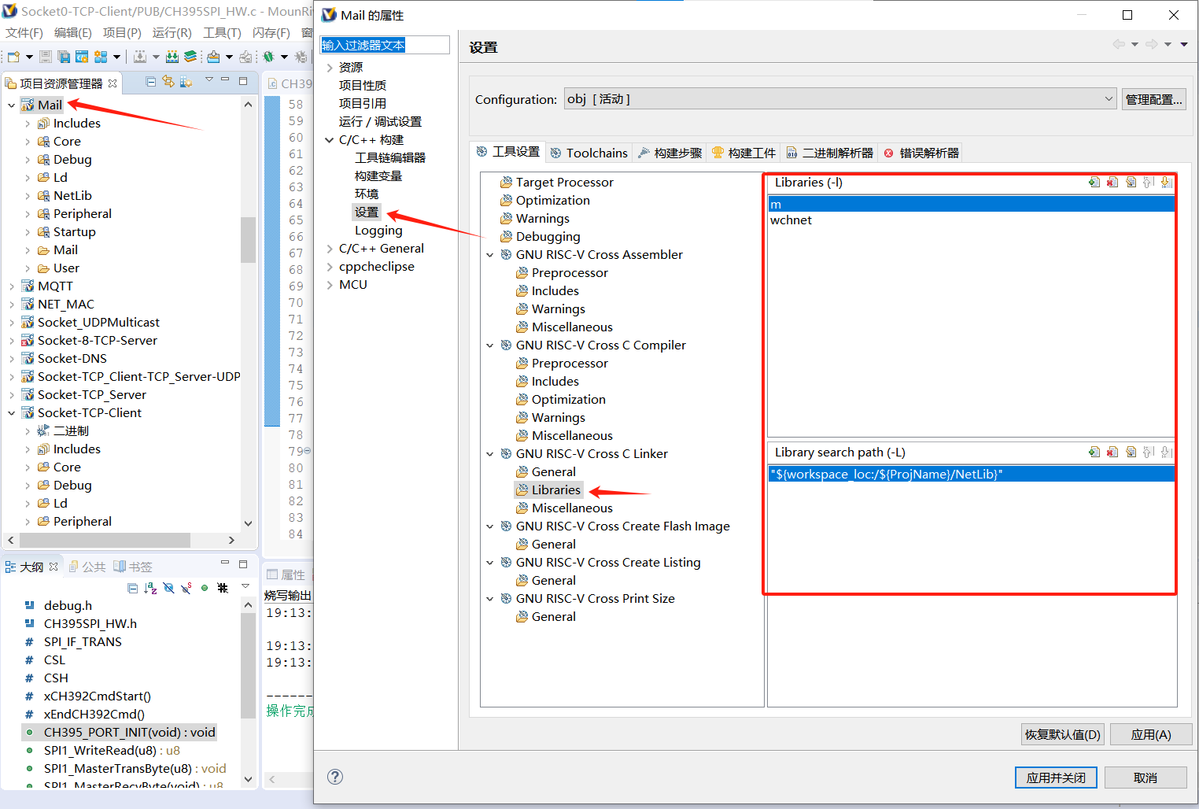Collapse the Mail project in explorer
The height and width of the screenshot is (809, 1199).
coord(11,105)
